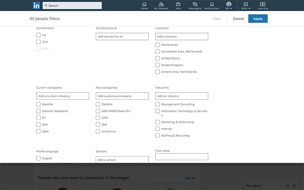Click Add a school field
Screen dimensions: 304x190
(122, 160)
